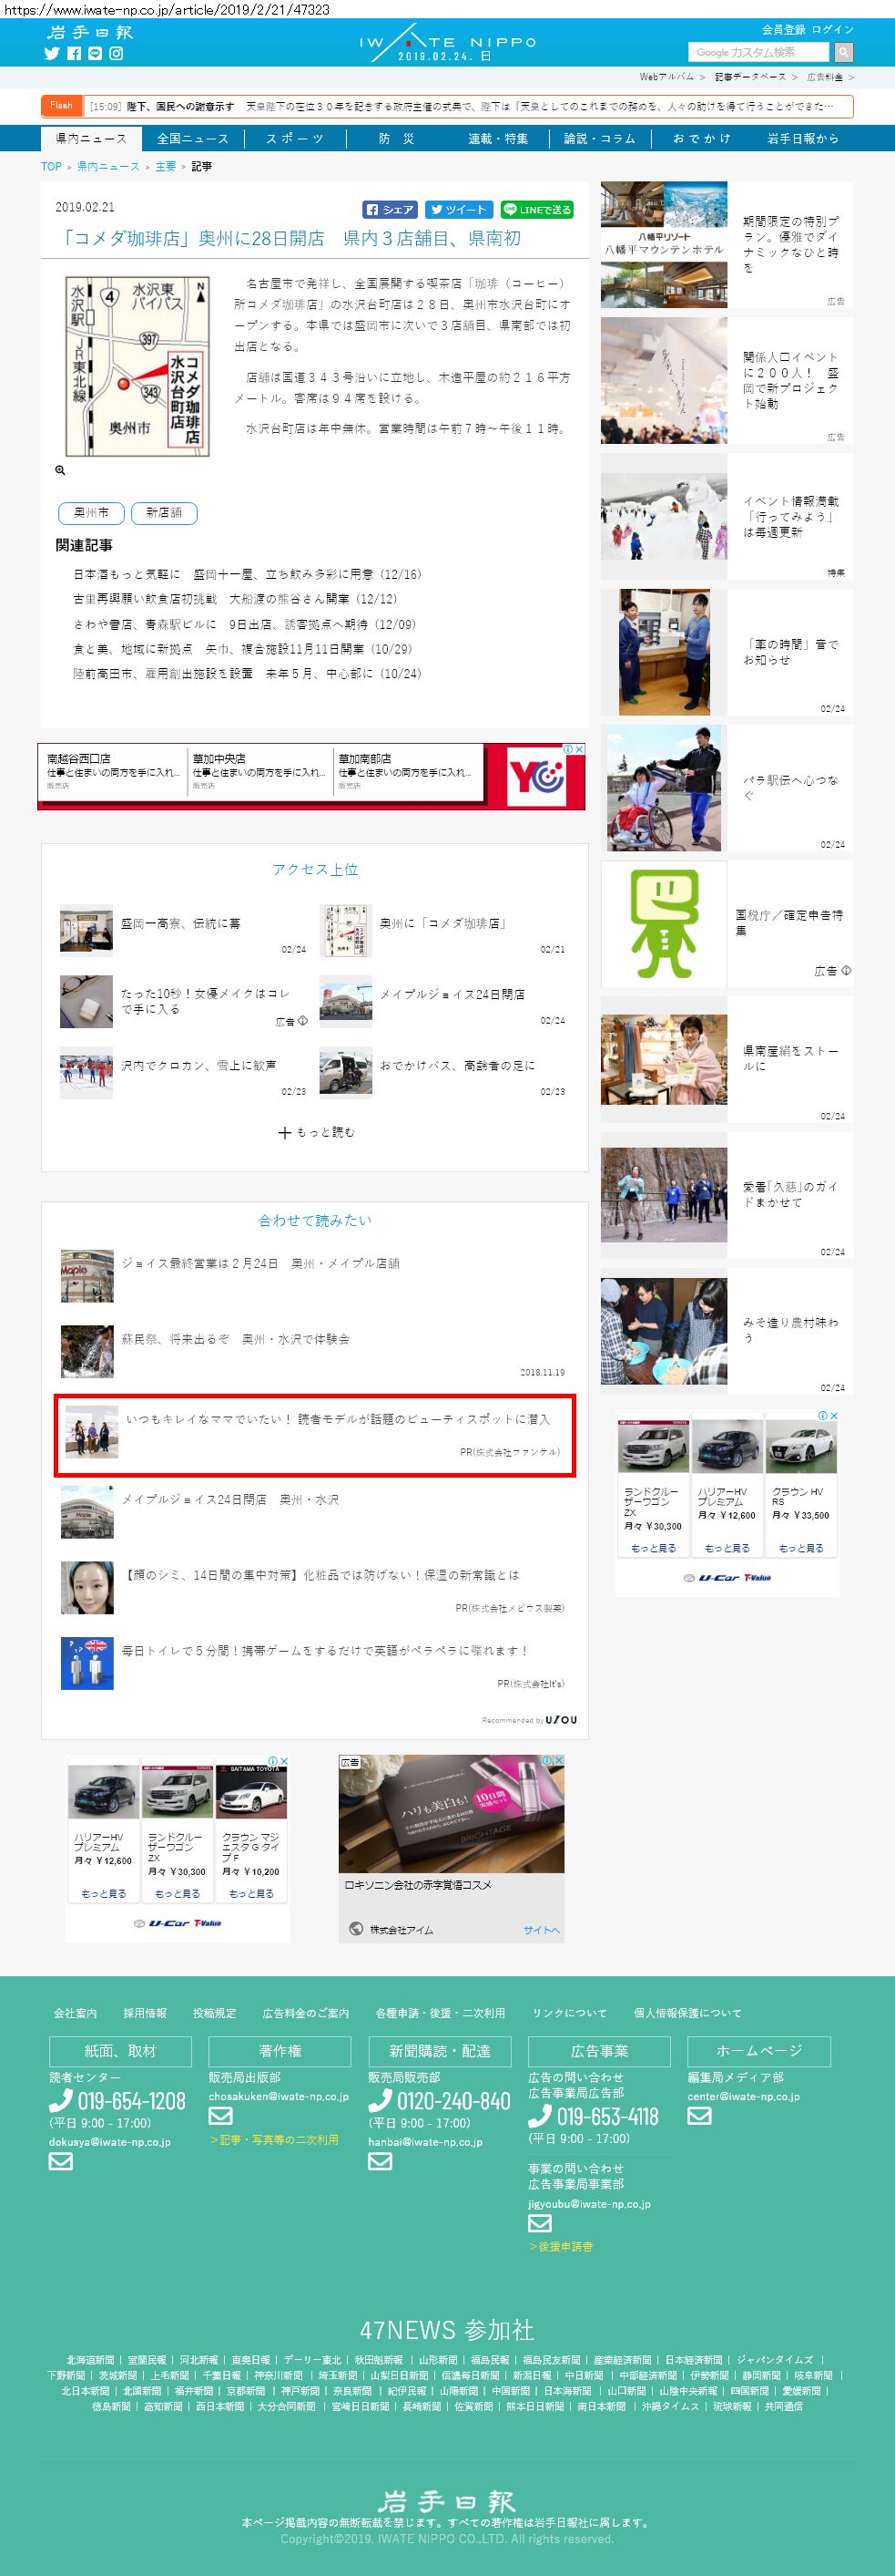This screenshot has height=2576, width=895.
Task: Click the header LINE icon
Action: click(x=95, y=54)
